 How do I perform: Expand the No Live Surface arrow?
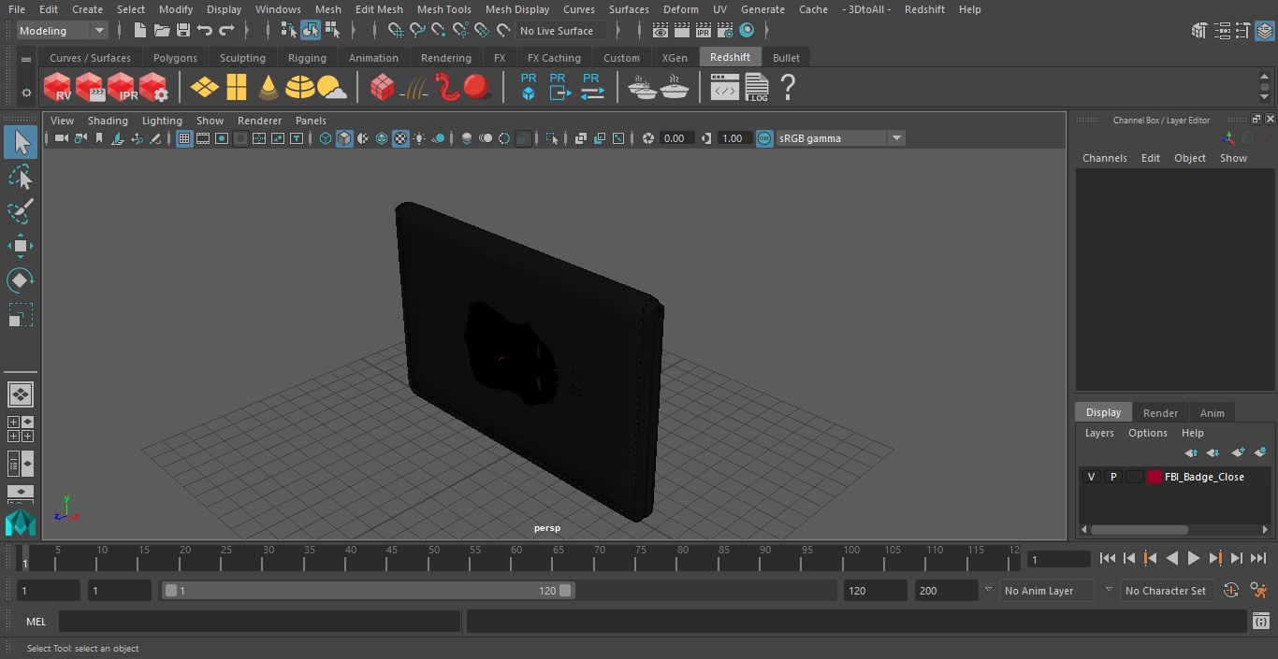(618, 31)
